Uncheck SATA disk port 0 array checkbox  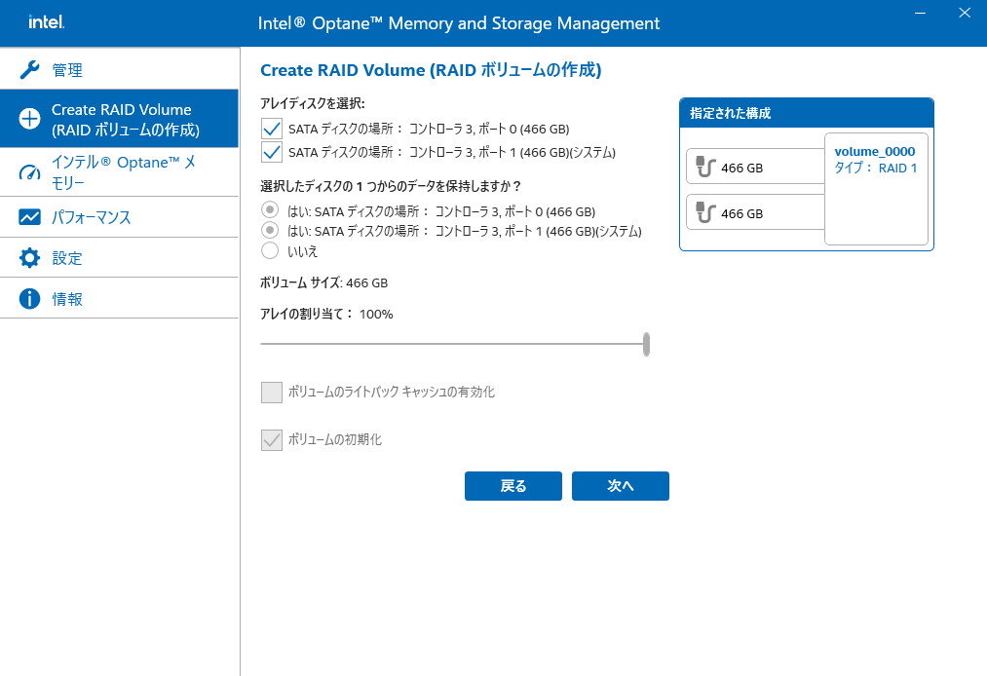point(272,129)
